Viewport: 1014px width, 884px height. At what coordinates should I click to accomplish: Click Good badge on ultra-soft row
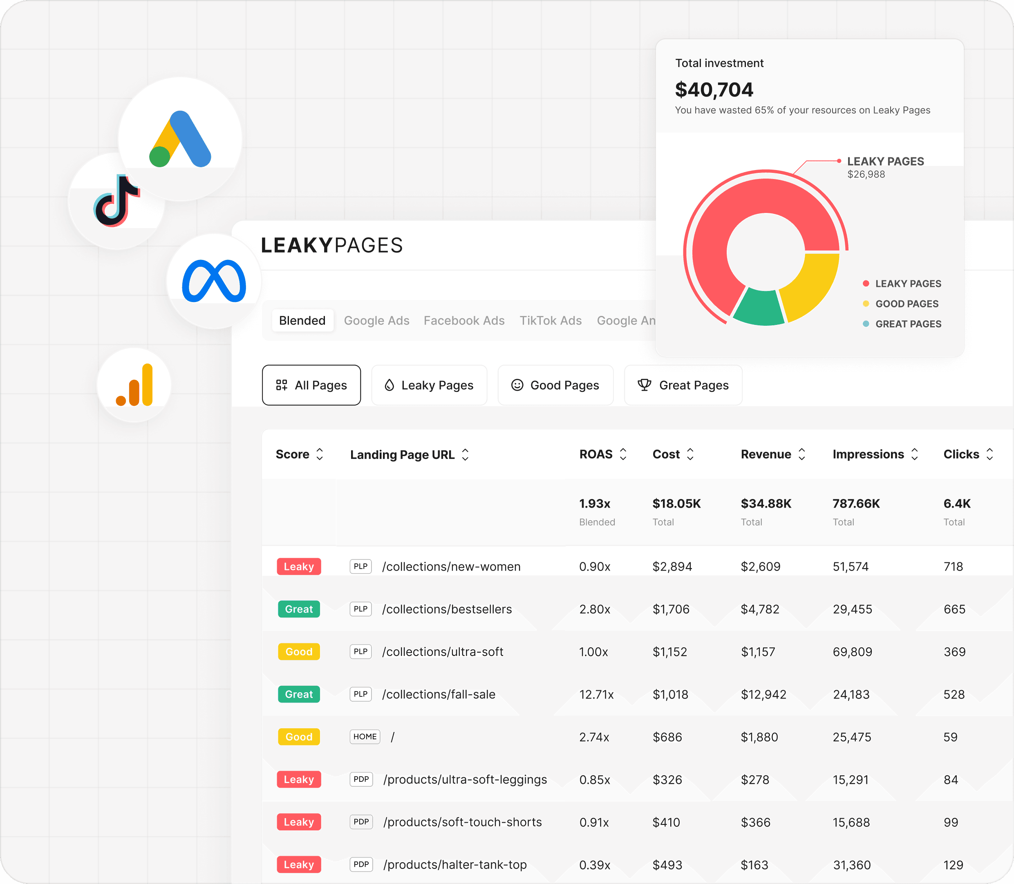click(299, 651)
